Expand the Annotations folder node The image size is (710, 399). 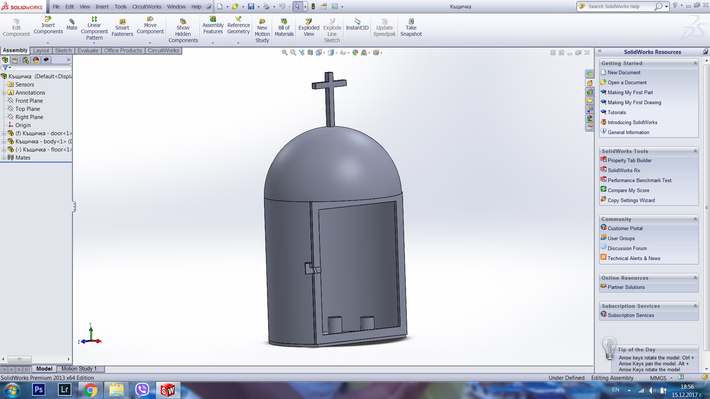tap(4, 93)
